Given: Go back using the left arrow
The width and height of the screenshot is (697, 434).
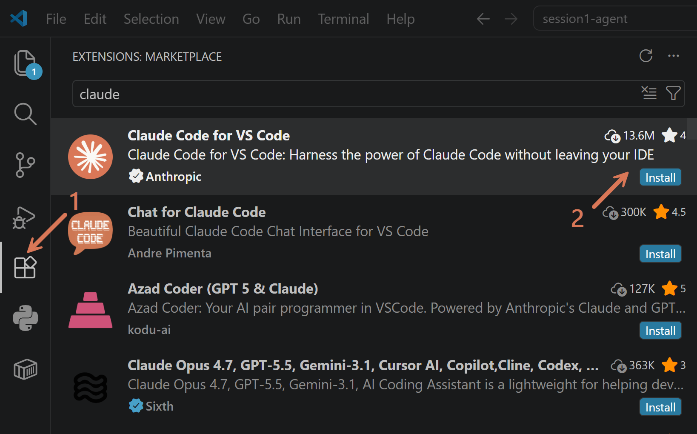Looking at the screenshot, I should click(x=483, y=19).
